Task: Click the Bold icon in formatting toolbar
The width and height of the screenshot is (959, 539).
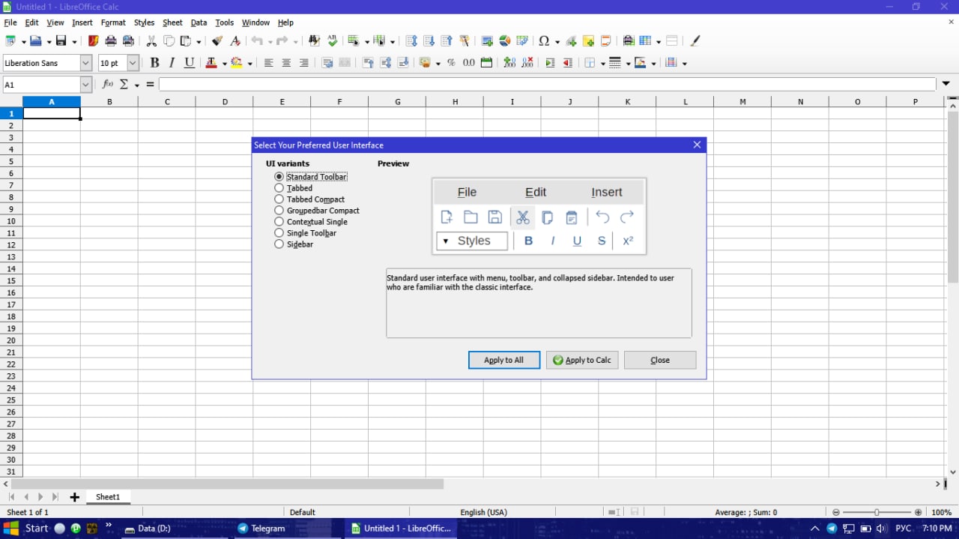Action: [x=154, y=63]
